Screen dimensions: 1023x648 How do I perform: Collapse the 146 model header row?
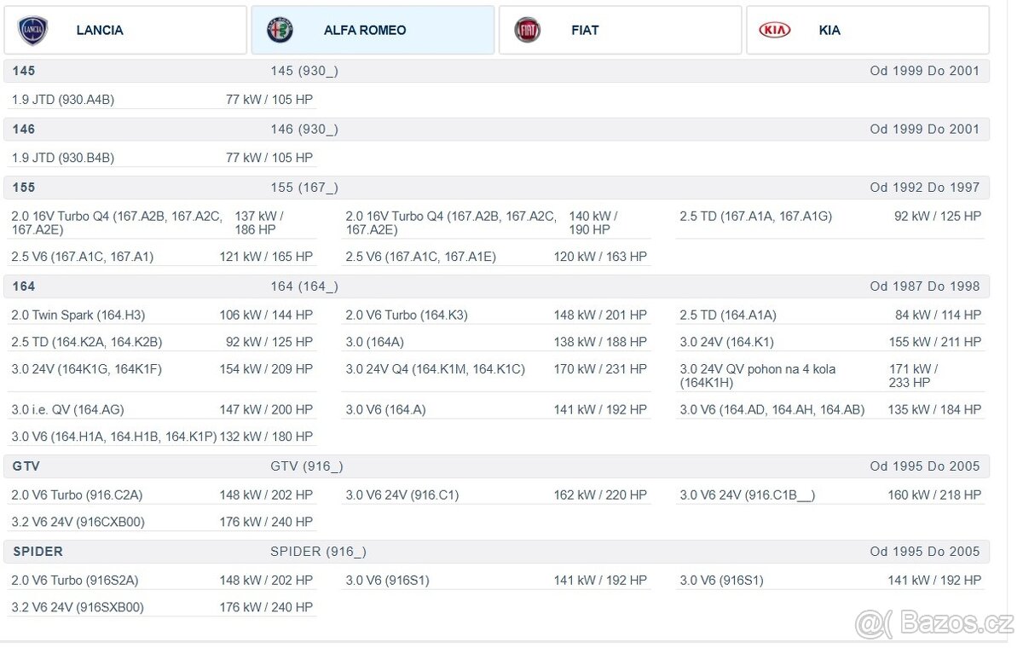tap(497, 129)
